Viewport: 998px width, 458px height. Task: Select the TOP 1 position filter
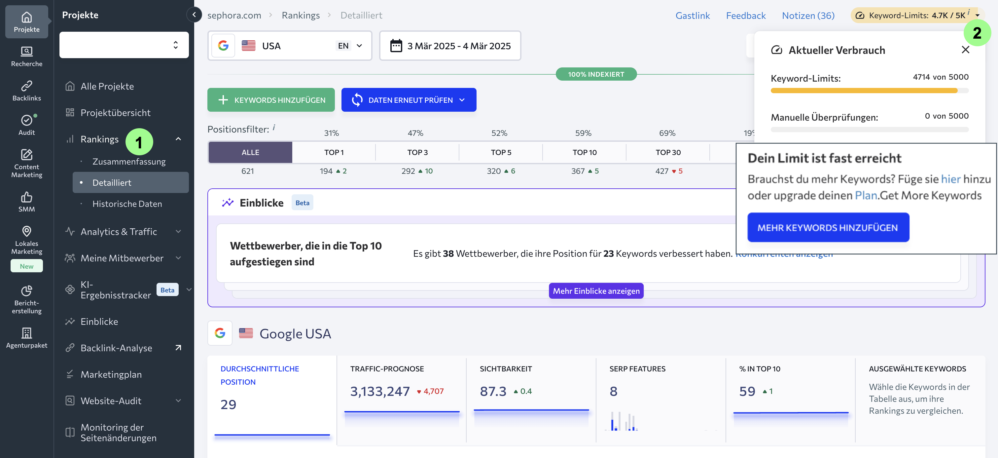334,152
